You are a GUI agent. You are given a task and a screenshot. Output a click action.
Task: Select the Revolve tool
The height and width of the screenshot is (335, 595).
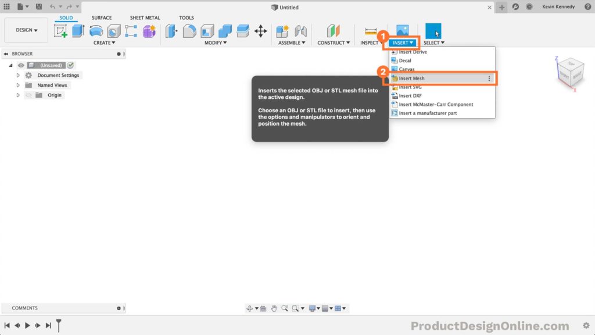coord(96,30)
